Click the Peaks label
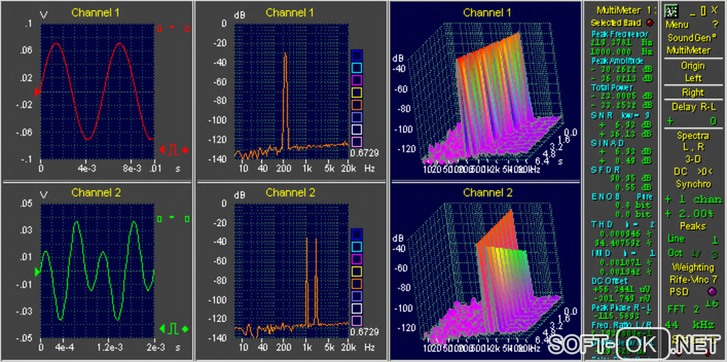The image size is (727, 362). click(694, 226)
